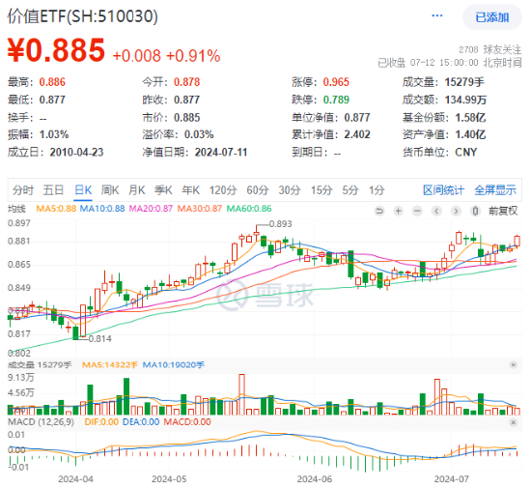Select the 季K chart tab
Screen dimensions: 531x488
(x=163, y=190)
